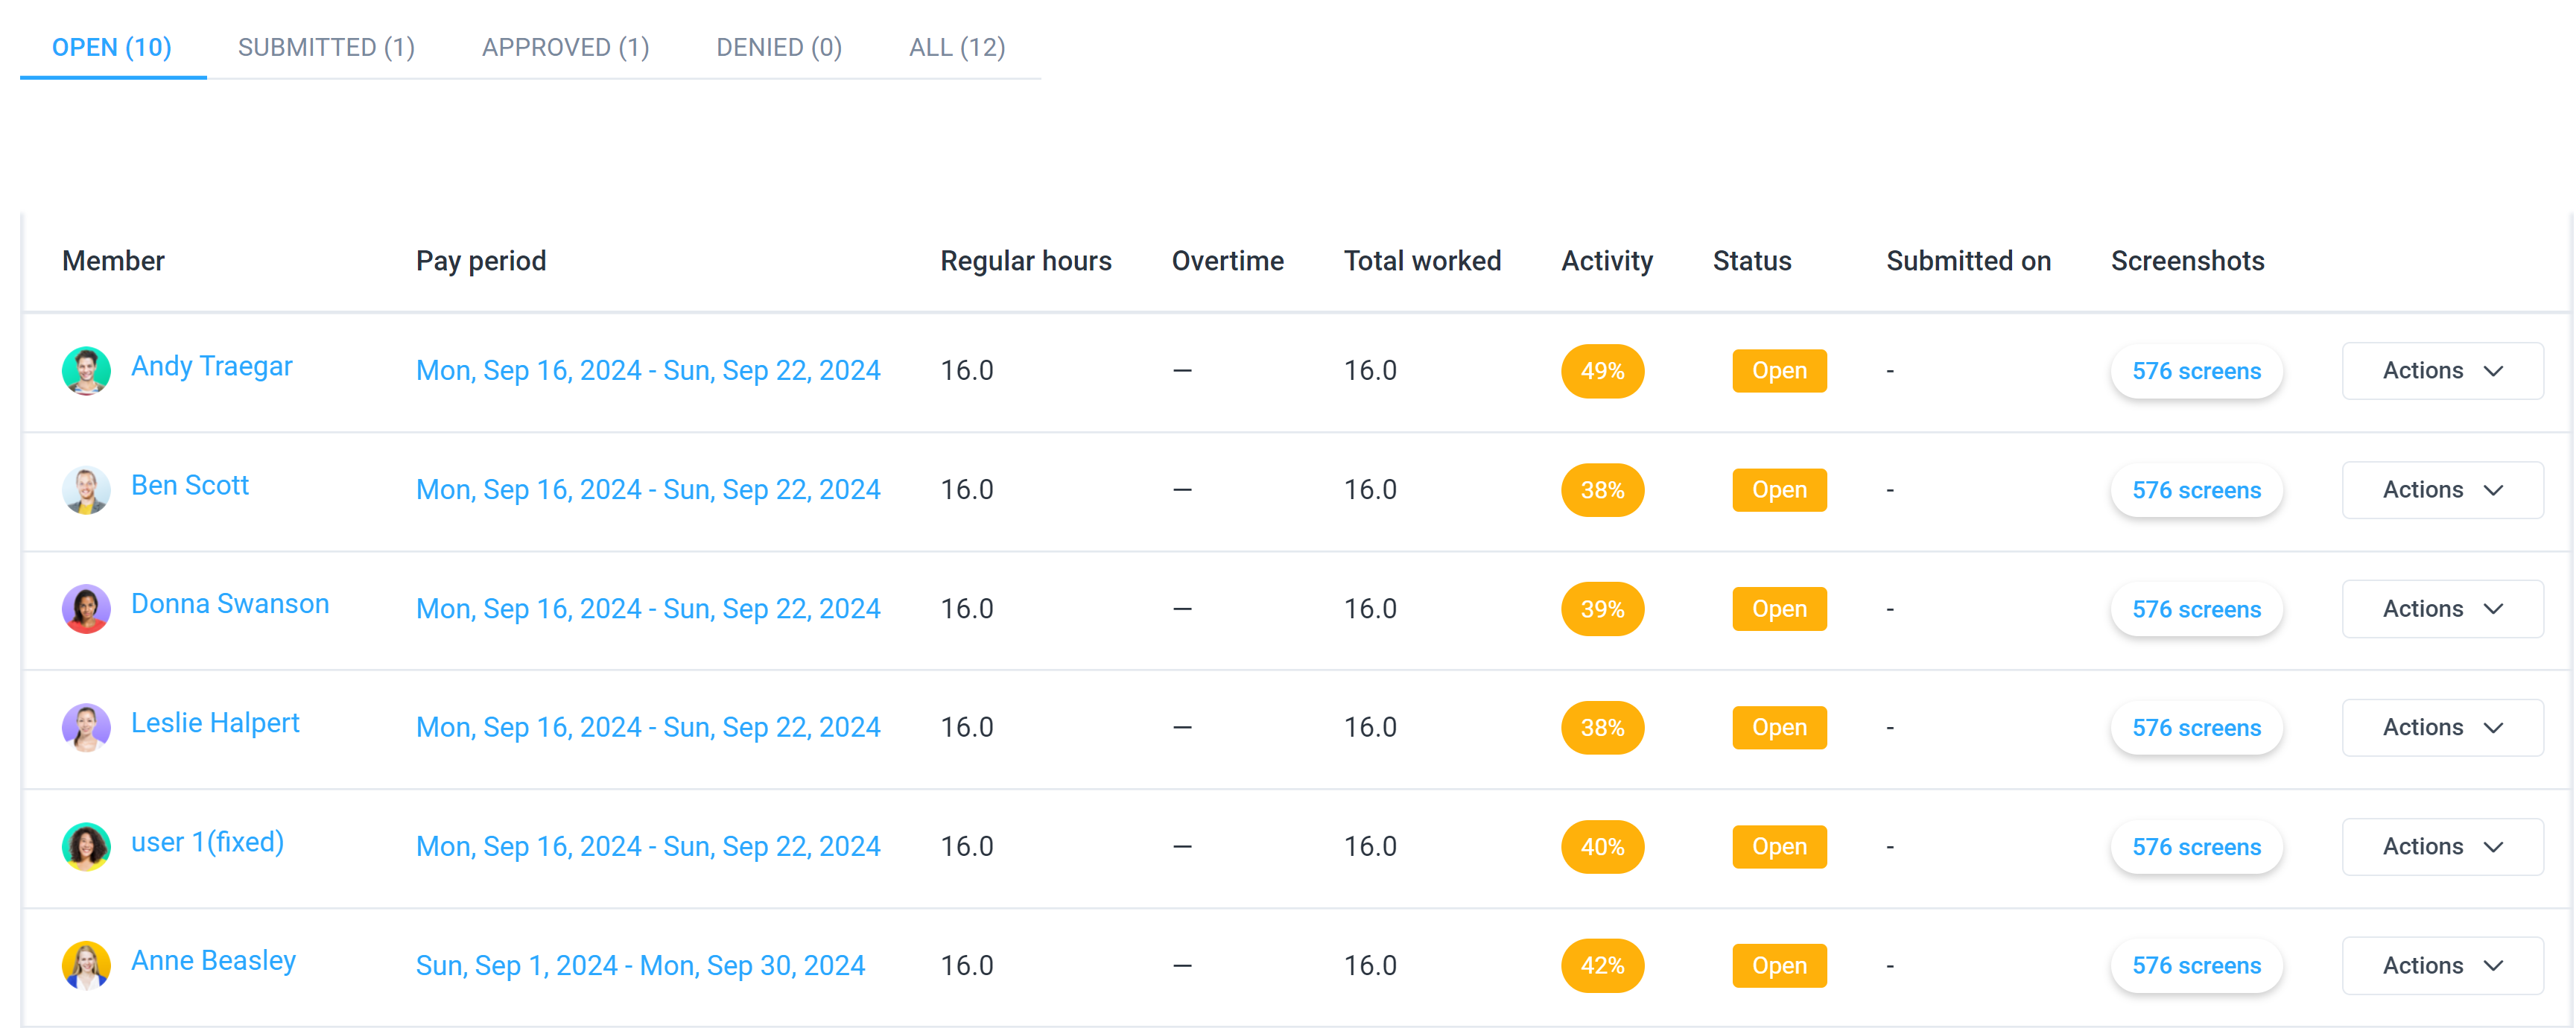Open Ben Scott's member link
Screen dimensions: 2576x1028
coord(190,485)
